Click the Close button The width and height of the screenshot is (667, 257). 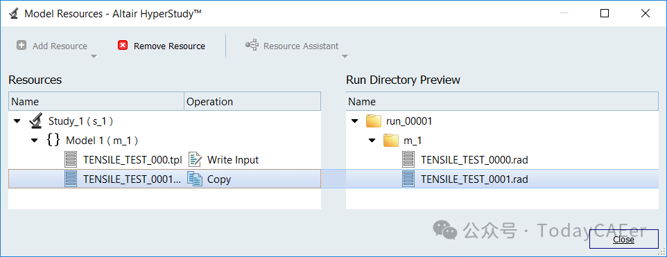point(623,240)
